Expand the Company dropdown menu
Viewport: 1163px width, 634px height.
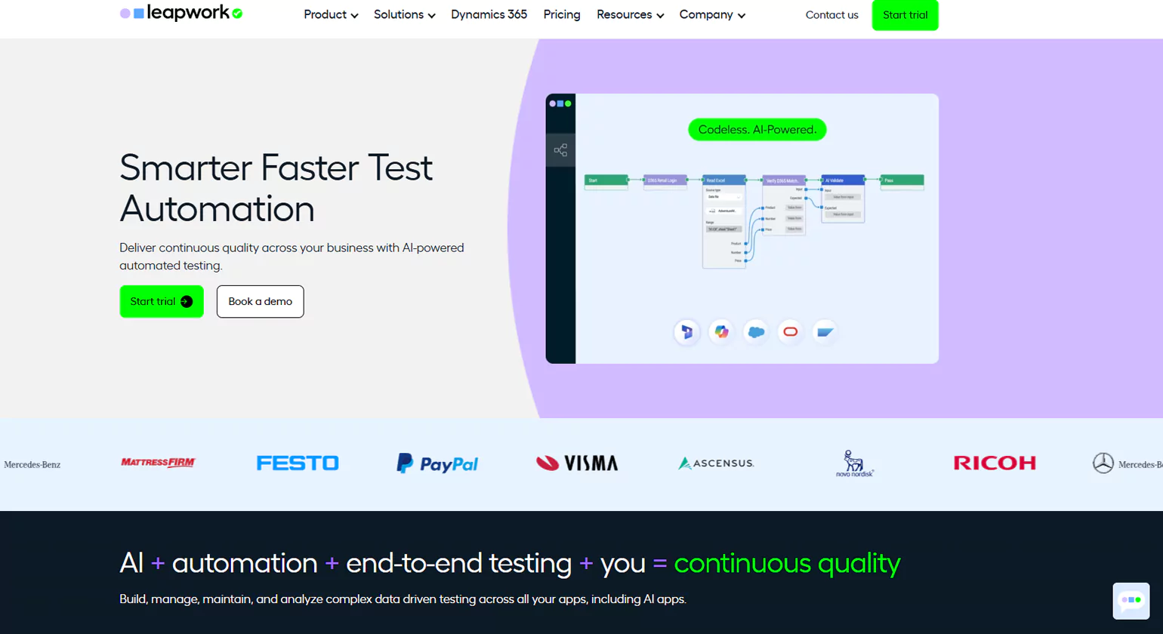pyautogui.click(x=711, y=15)
